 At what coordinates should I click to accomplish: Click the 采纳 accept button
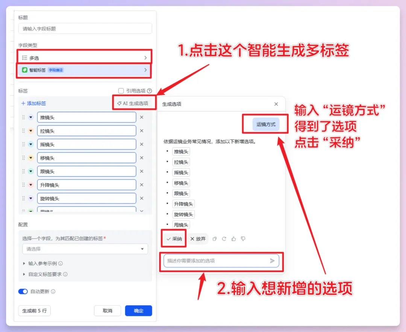point(173,239)
